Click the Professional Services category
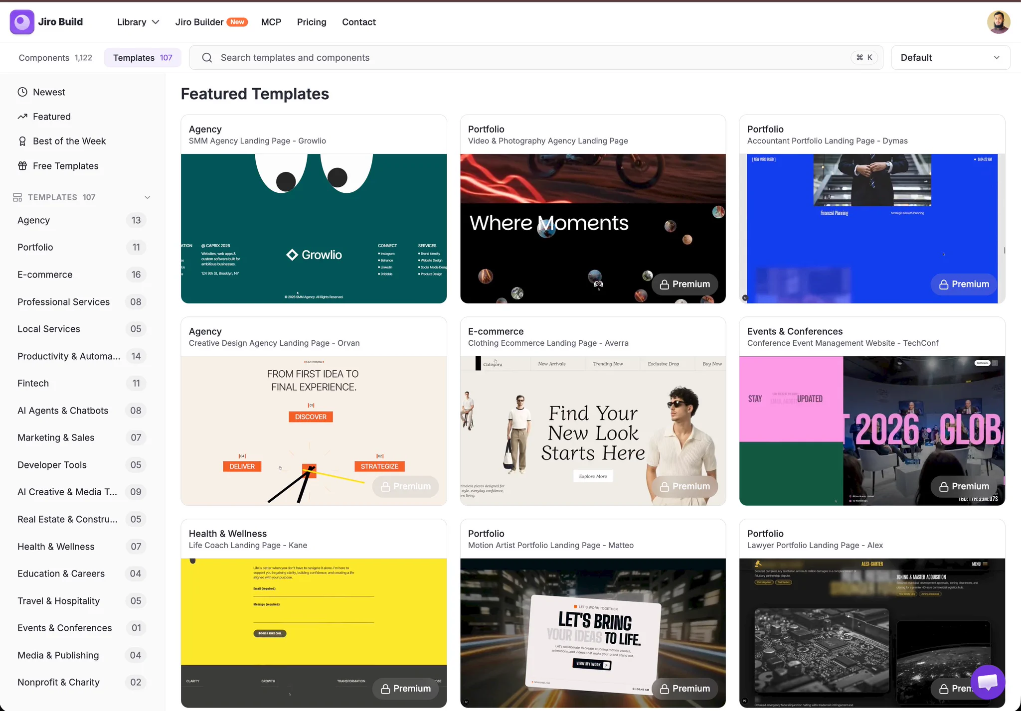Screen dimensions: 1021x711 tap(82, 302)
